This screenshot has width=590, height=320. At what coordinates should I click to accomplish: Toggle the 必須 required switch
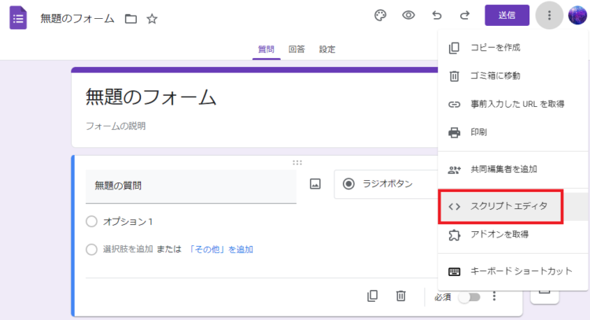(469, 297)
